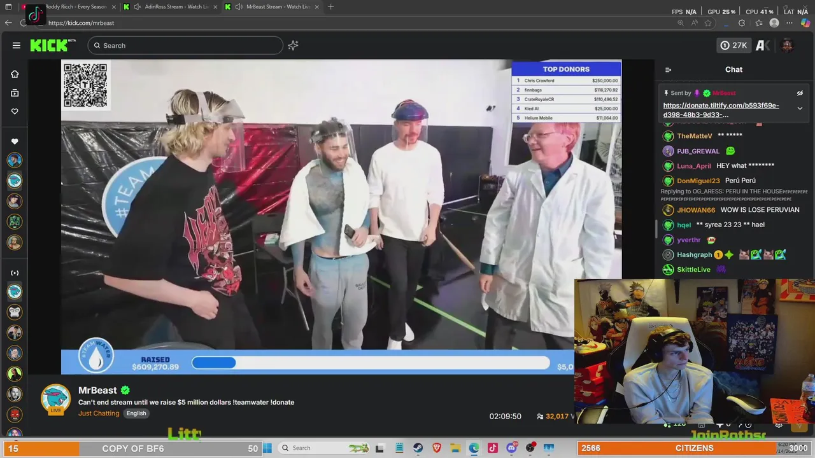Open the Browse icon in the sidebar
Viewport: 815px width, 458px height.
(x=15, y=93)
